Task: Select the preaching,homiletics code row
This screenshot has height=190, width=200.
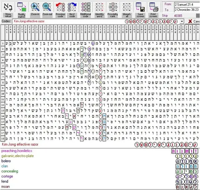Action: (x=100, y=151)
